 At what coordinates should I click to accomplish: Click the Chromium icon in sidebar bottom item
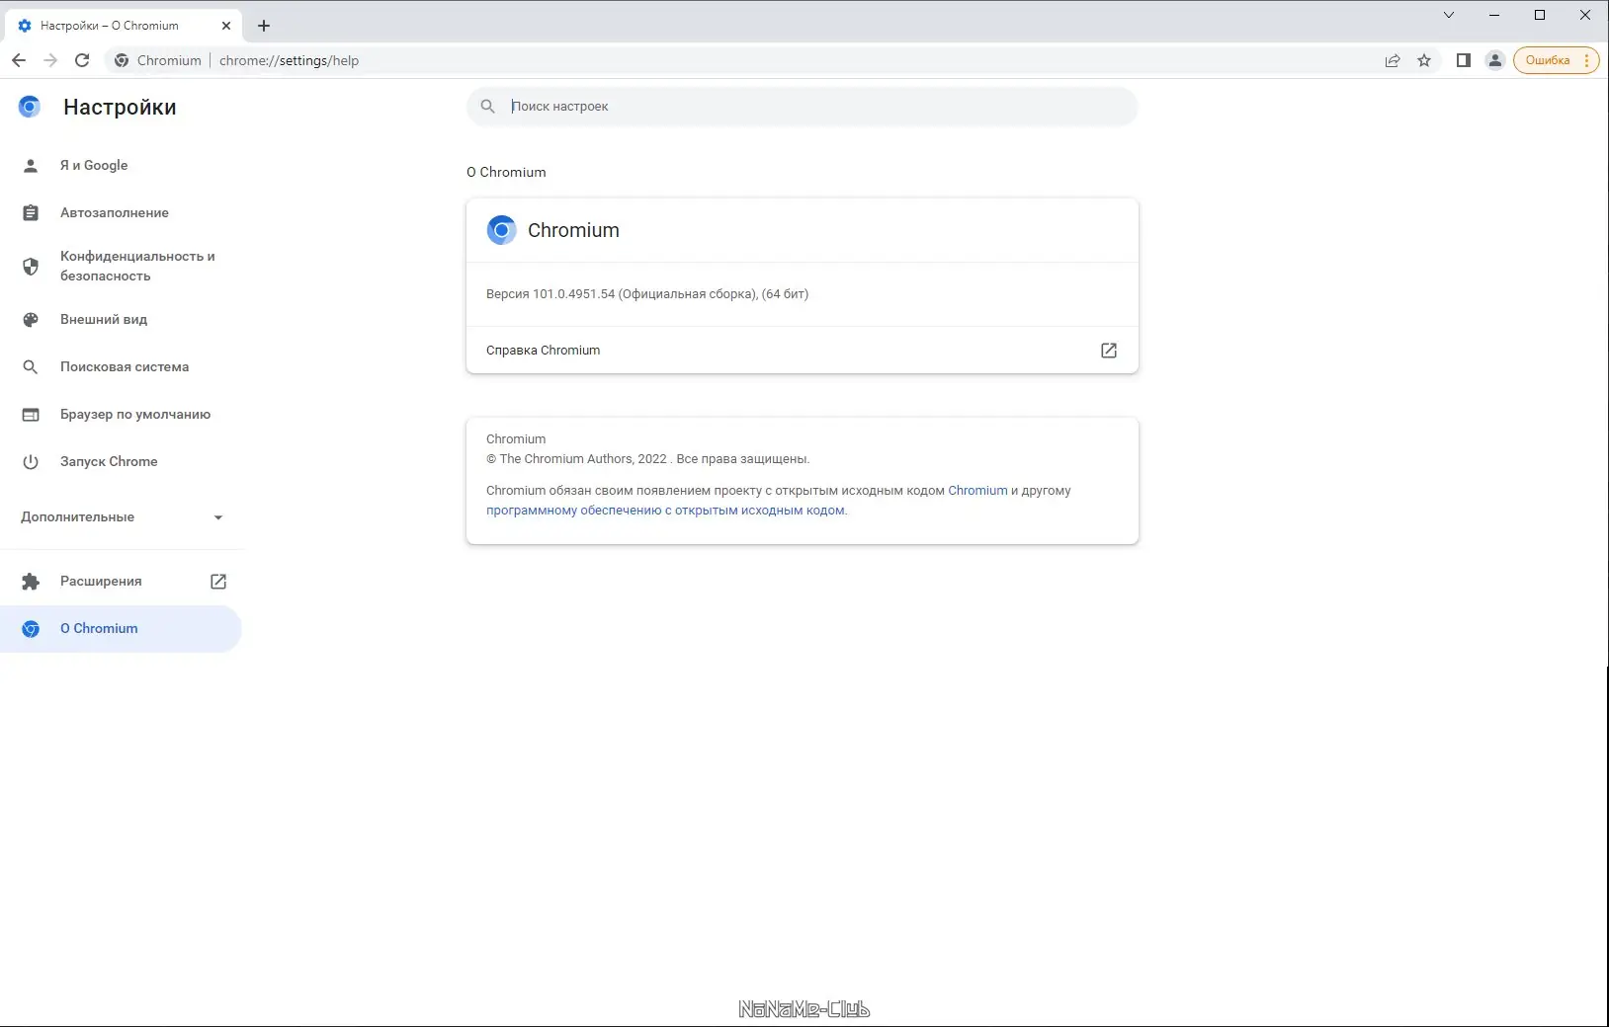click(x=31, y=629)
